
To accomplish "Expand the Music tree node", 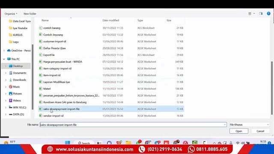I will pyautogui.click(x=6, y=87).
